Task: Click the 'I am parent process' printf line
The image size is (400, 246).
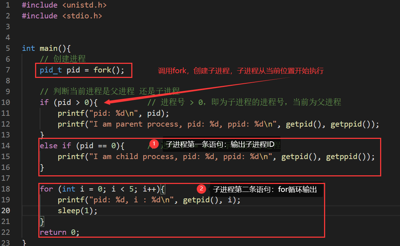Action: [218, 124]
